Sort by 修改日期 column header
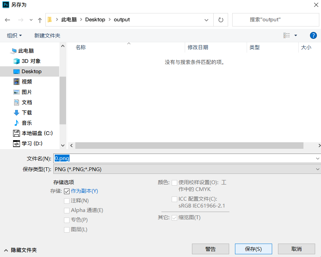Image resolution: width=321 pixels, height=257 pixels. click(198, 47)
